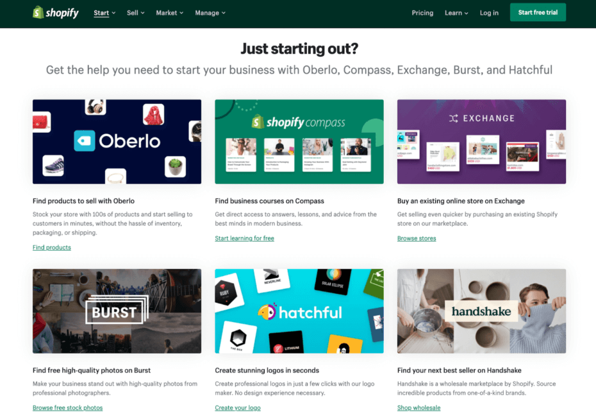Click the Exchange shuffle arrows icon
596x419 pixels.
(x=454, y=118)
